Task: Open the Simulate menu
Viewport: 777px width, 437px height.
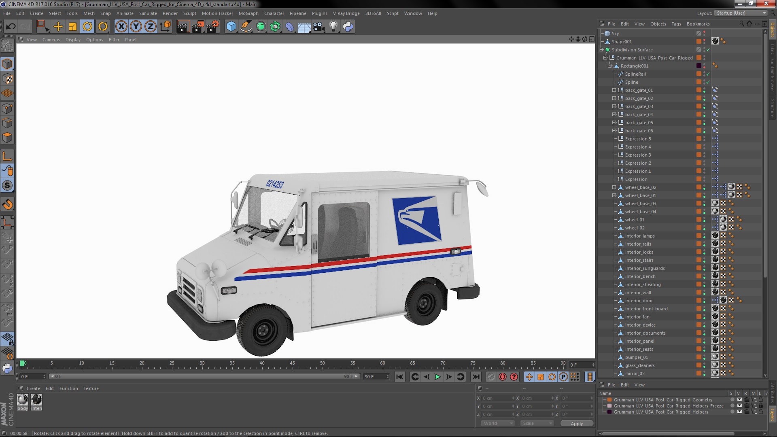Action: click(x=148, y=13)
